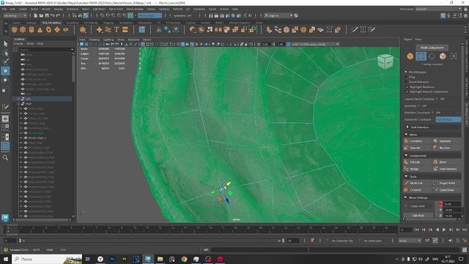Image resolution: width=469 pixels, height=264 pixels.
Task: Select Pick/Marquee radio option
Action: (x=406, y=72)
